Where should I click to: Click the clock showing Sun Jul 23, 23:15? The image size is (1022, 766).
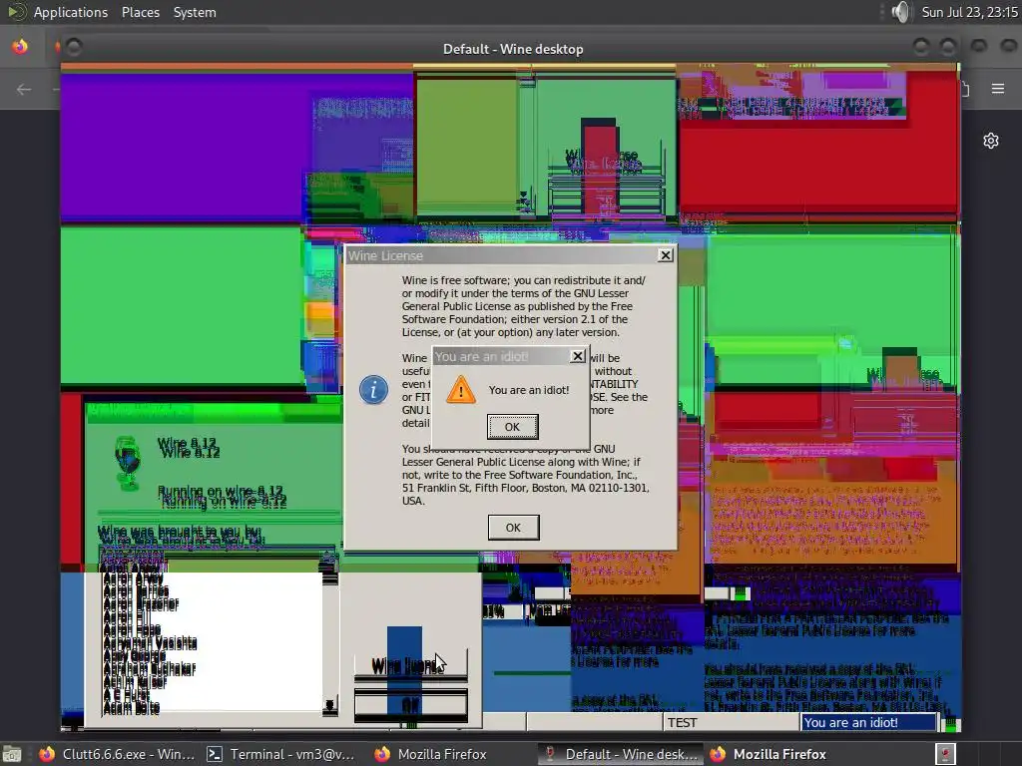pos(969,12)
